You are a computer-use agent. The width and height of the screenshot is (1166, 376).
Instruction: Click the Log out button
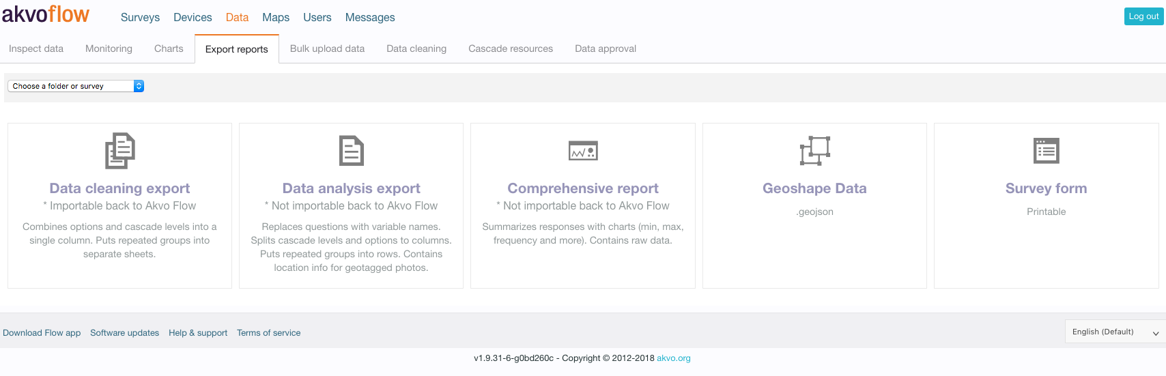1143,16
